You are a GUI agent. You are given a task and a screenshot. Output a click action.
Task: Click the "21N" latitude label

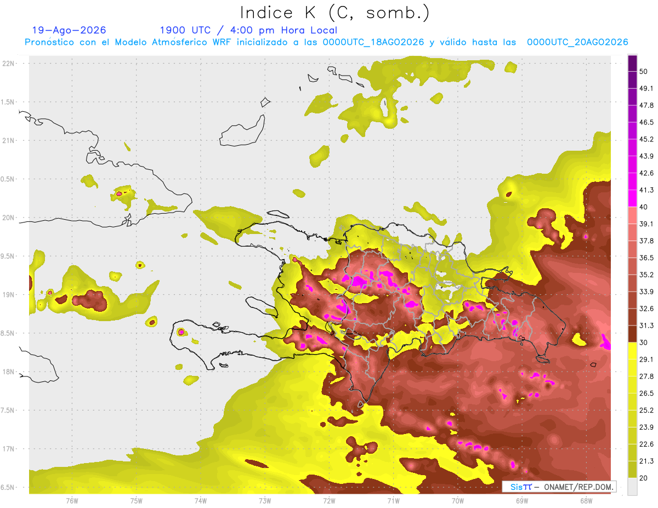(9, 140)
